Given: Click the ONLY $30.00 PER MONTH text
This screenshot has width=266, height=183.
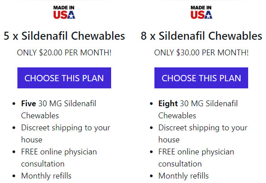Looking at the screenshot, I should (x=201, y=53).
